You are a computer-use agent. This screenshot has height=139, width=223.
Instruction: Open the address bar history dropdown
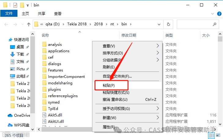(159, 24)
